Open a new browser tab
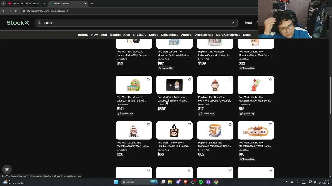The width and height of the screenshot is (332, 186). coord(92,4)
